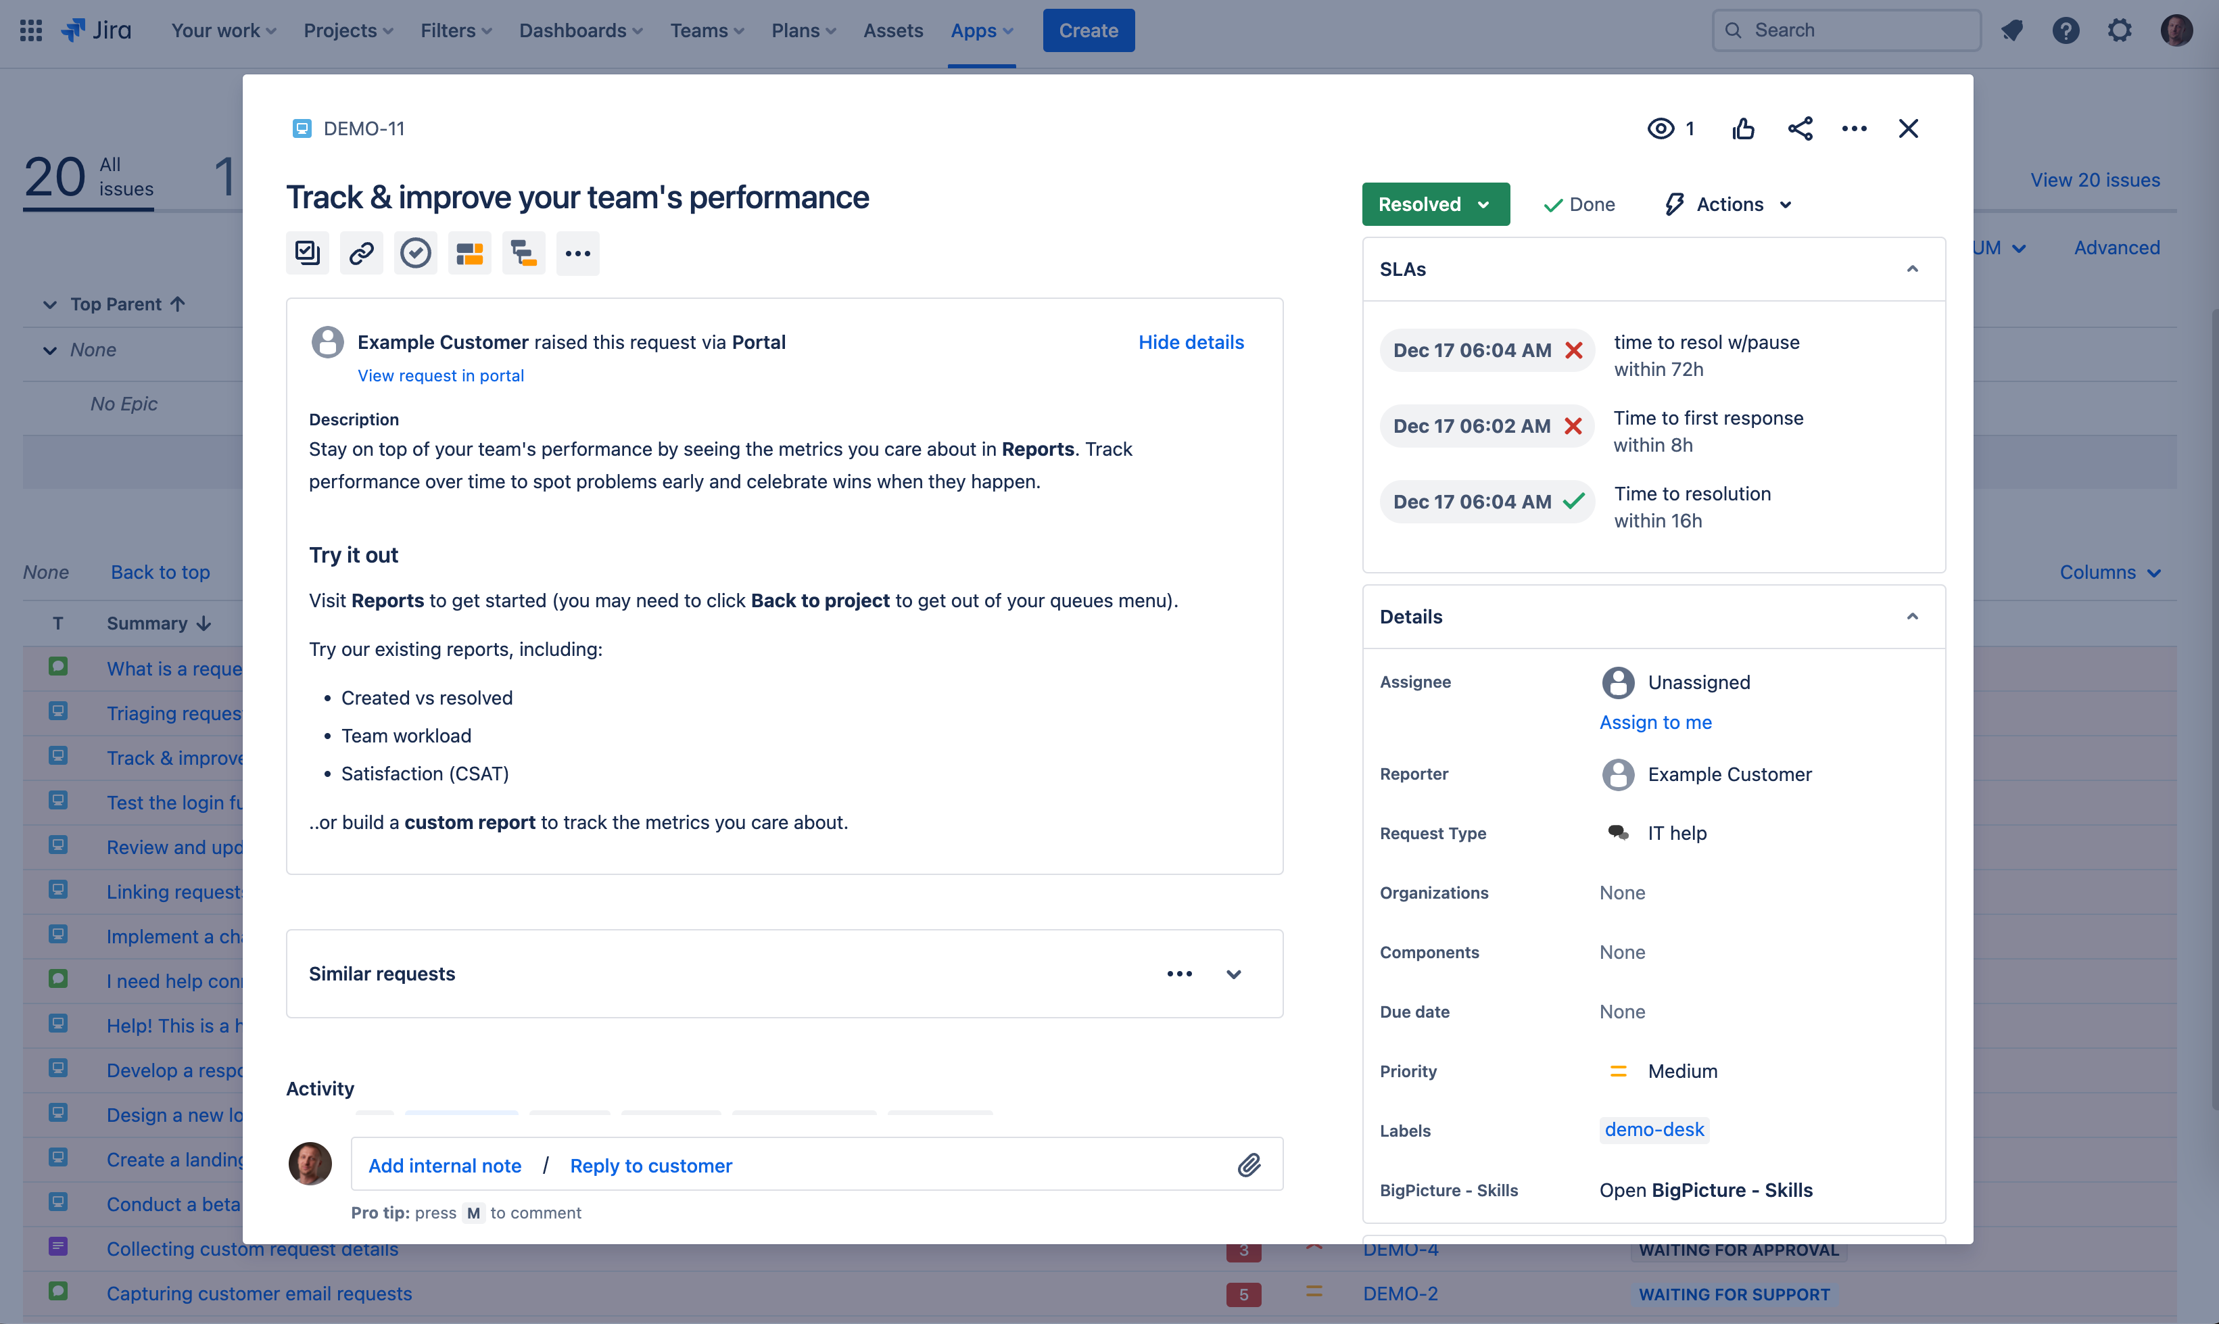Expand the Similar requests section

1235,973
